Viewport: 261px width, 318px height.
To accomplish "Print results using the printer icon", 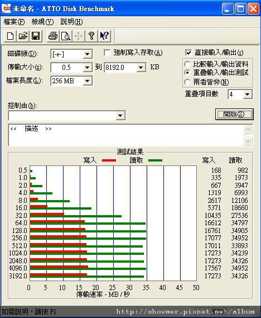I will [x=53, y=36].
